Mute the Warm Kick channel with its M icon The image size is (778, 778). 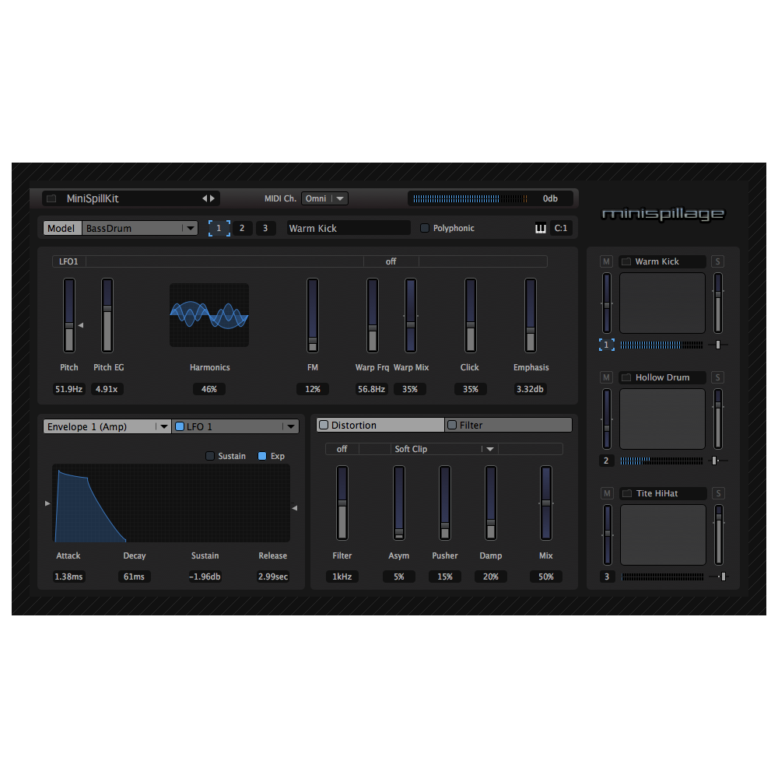[x=606, y=261]
